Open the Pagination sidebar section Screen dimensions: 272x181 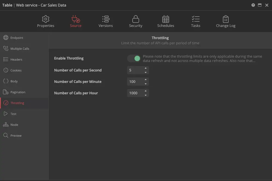click(x=18, y=92)
